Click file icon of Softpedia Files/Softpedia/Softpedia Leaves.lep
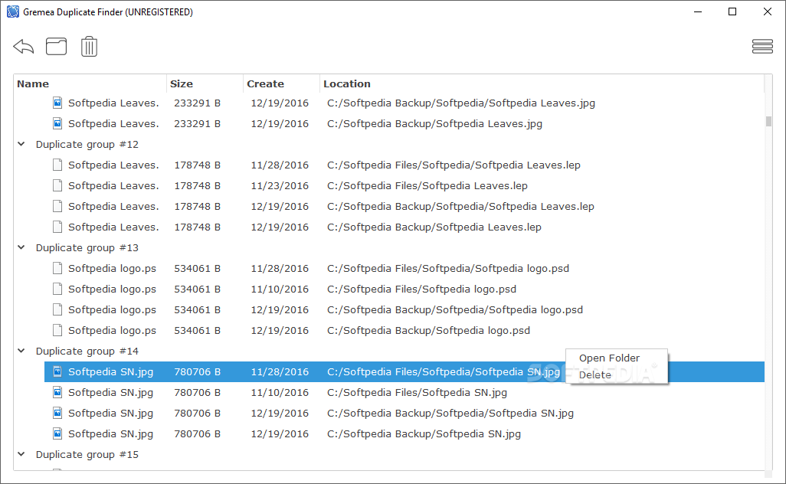 pos(57,165)
